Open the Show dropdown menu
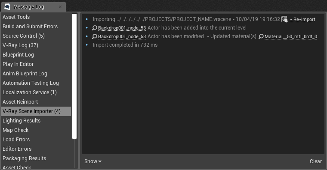 [93, 161]
